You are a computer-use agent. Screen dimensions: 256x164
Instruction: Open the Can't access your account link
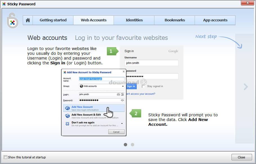click(x=141, y=94)
